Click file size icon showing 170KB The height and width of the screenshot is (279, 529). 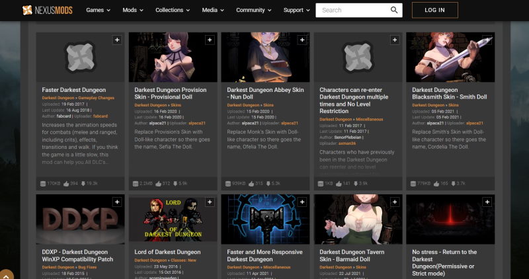[43, 184]
